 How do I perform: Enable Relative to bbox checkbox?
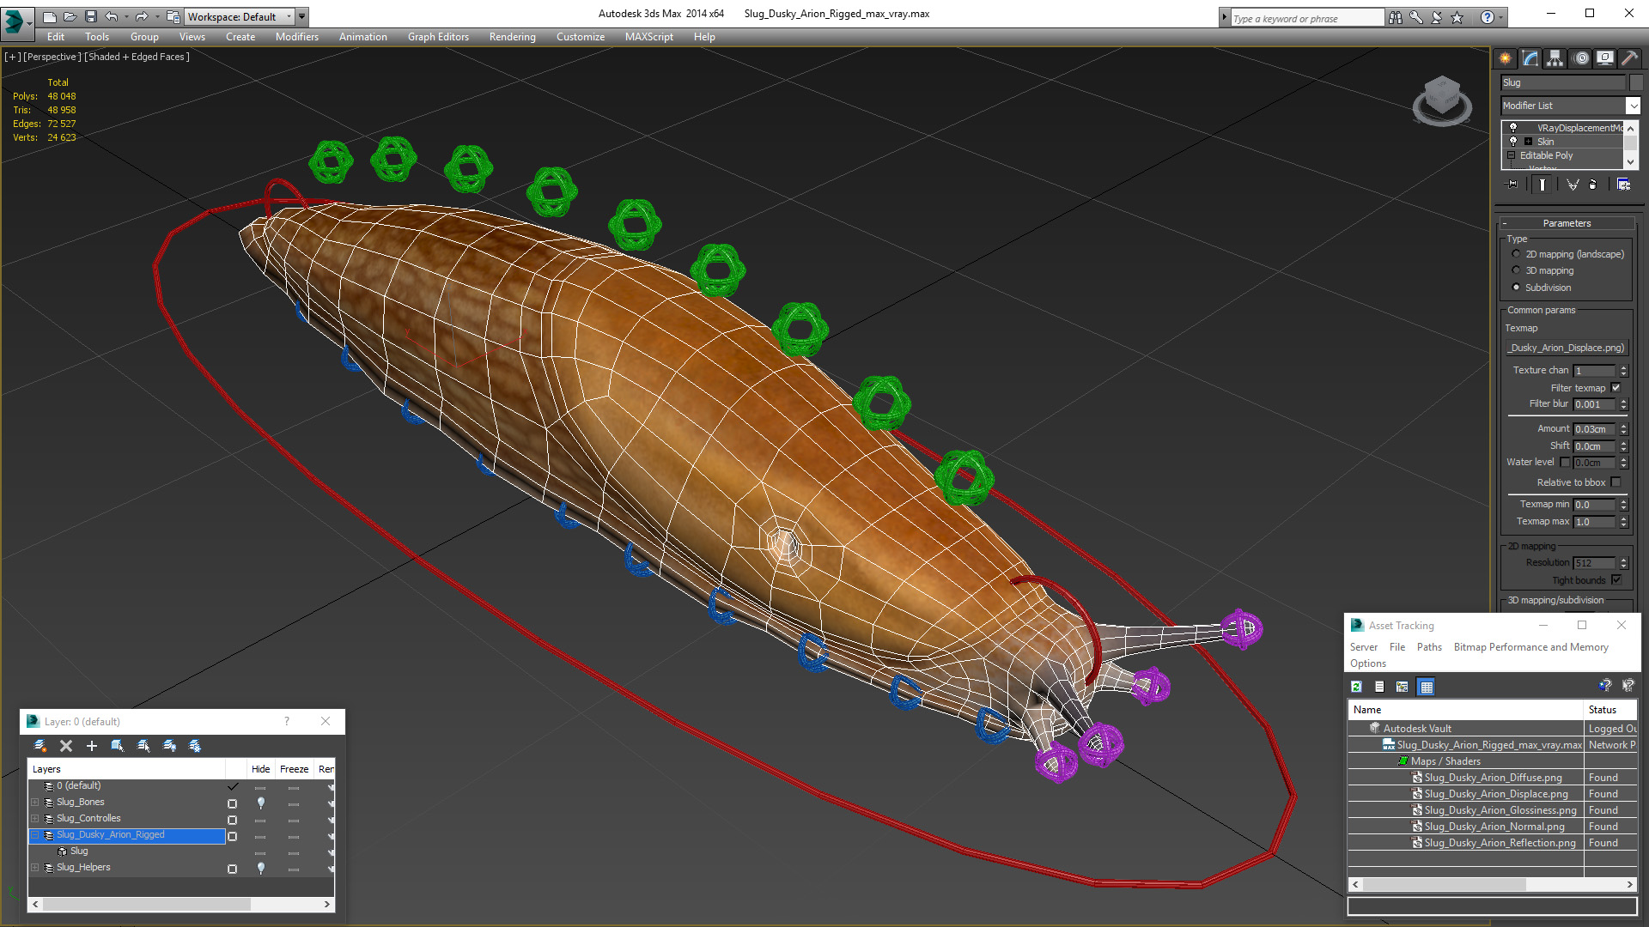point(1616,482)
